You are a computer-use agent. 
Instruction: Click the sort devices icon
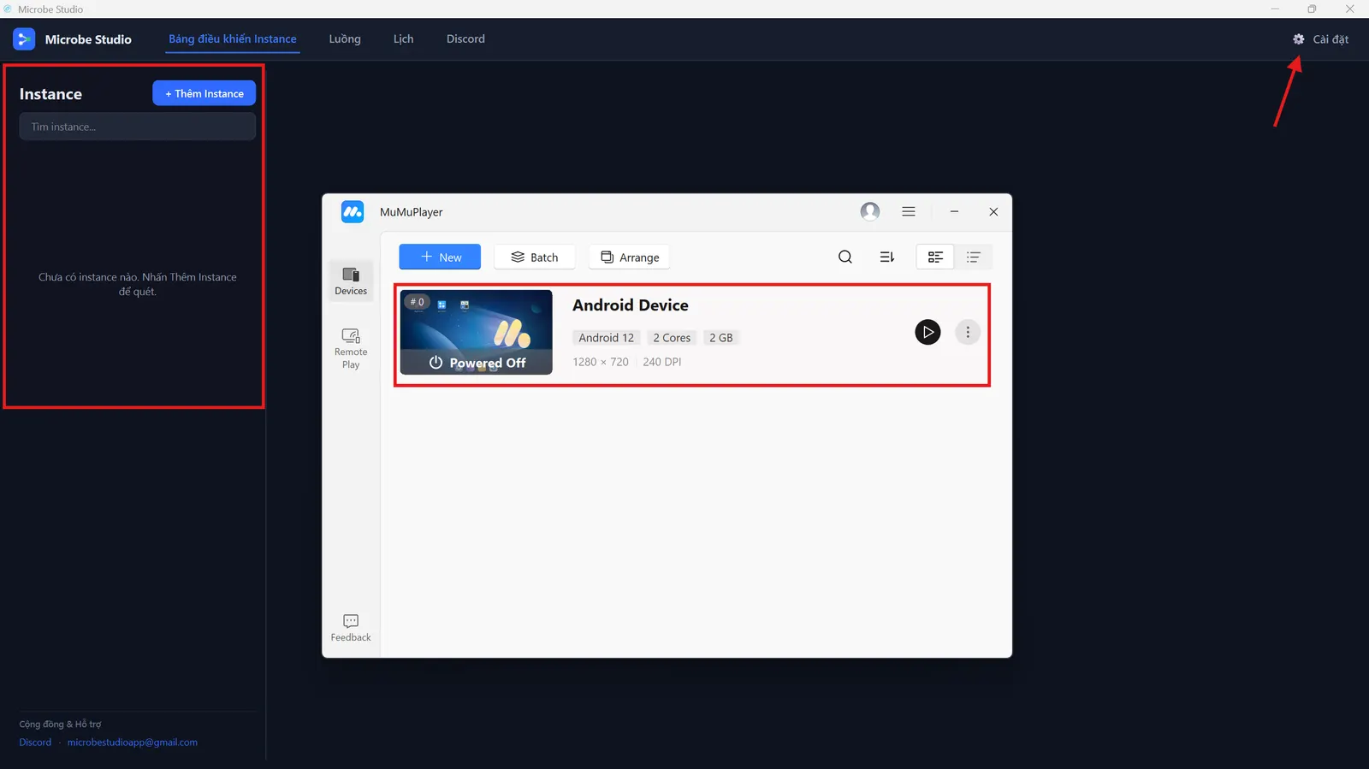click(887, 257)
